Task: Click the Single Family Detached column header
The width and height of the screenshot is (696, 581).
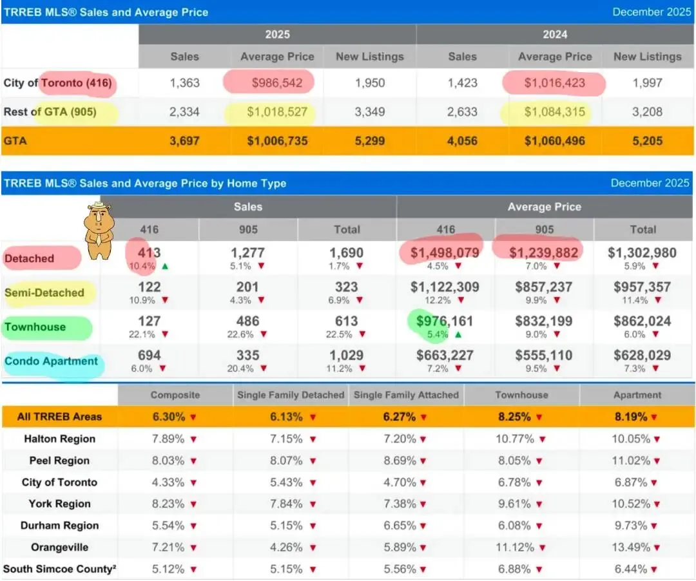Action: (291, 395)
